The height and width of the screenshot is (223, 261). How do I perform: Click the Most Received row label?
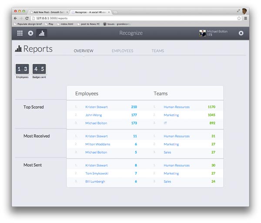click(37, 136)
